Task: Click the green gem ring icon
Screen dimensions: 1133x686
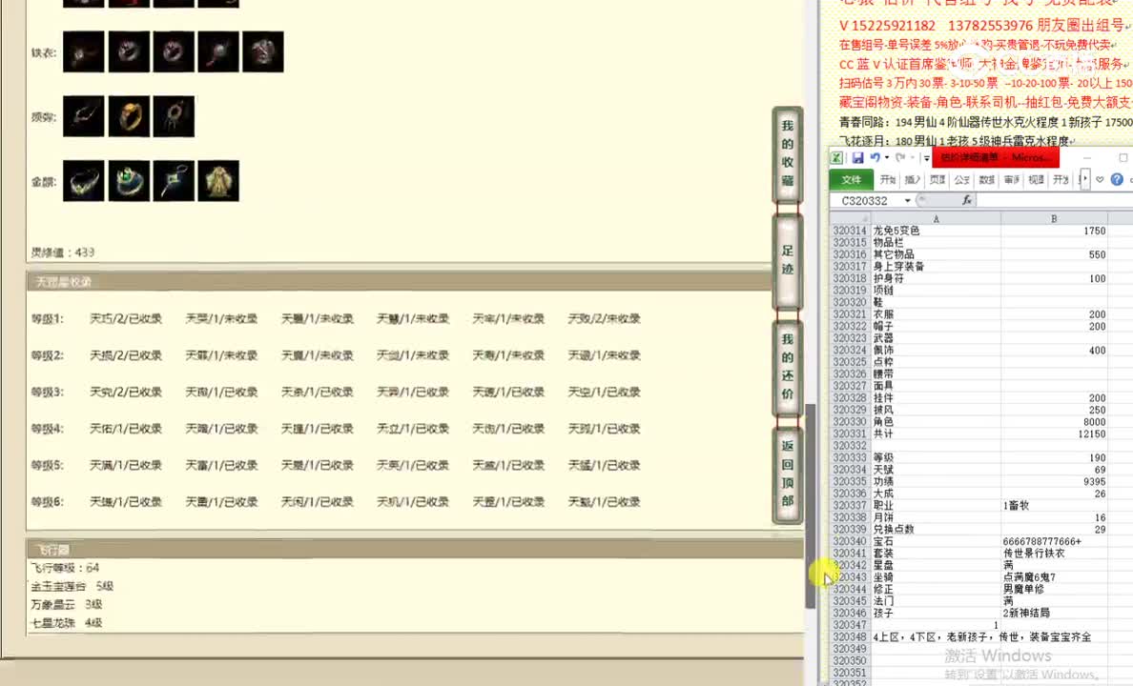Action: 129,180
